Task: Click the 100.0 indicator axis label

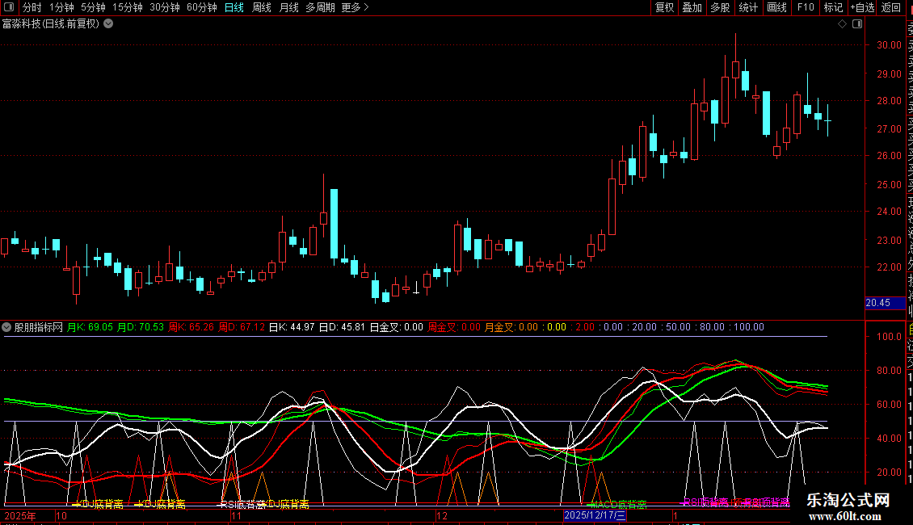Action: click(x=889, y=337)
